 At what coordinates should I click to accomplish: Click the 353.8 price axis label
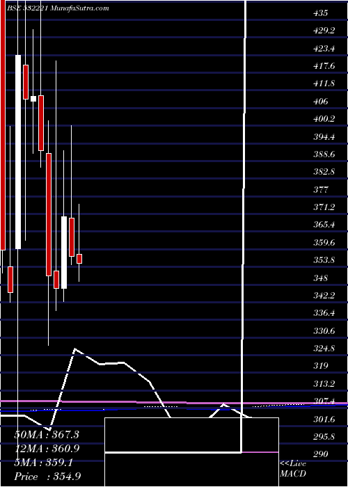(x=325, y=260)
